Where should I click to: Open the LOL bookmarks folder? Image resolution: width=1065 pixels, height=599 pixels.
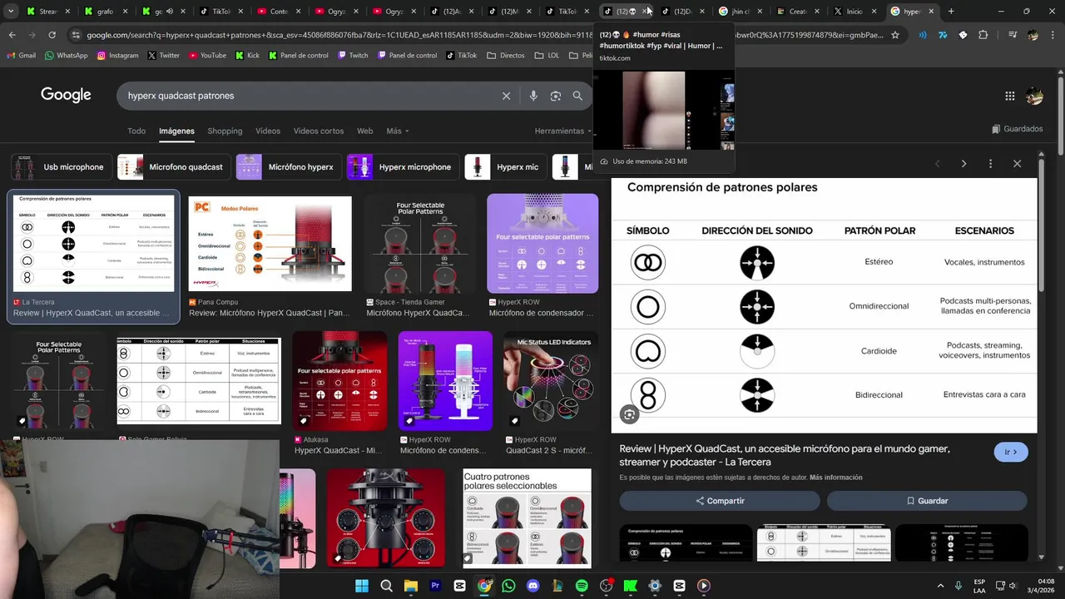click(x=546, y=55)
